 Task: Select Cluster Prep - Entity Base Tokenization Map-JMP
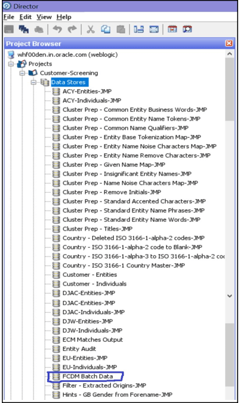click(132, 137)
